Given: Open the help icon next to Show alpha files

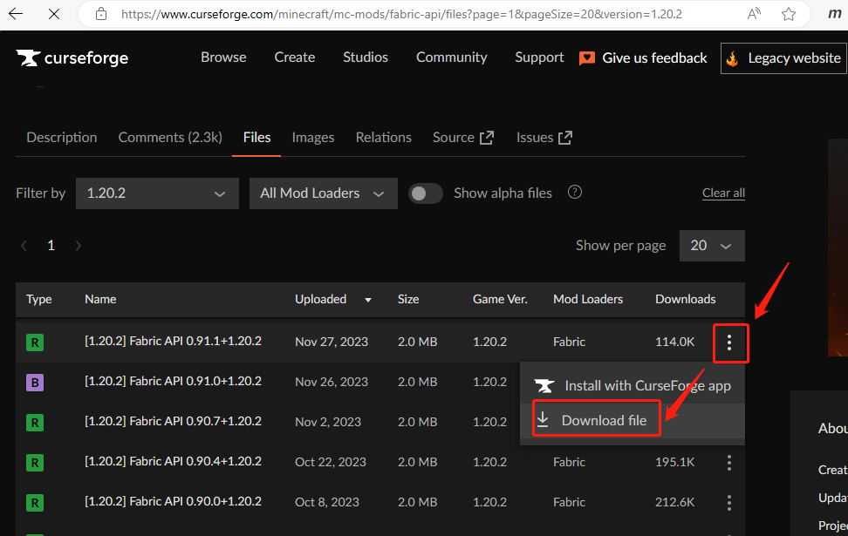Looking at the screenshot, I should pos(575,192).
